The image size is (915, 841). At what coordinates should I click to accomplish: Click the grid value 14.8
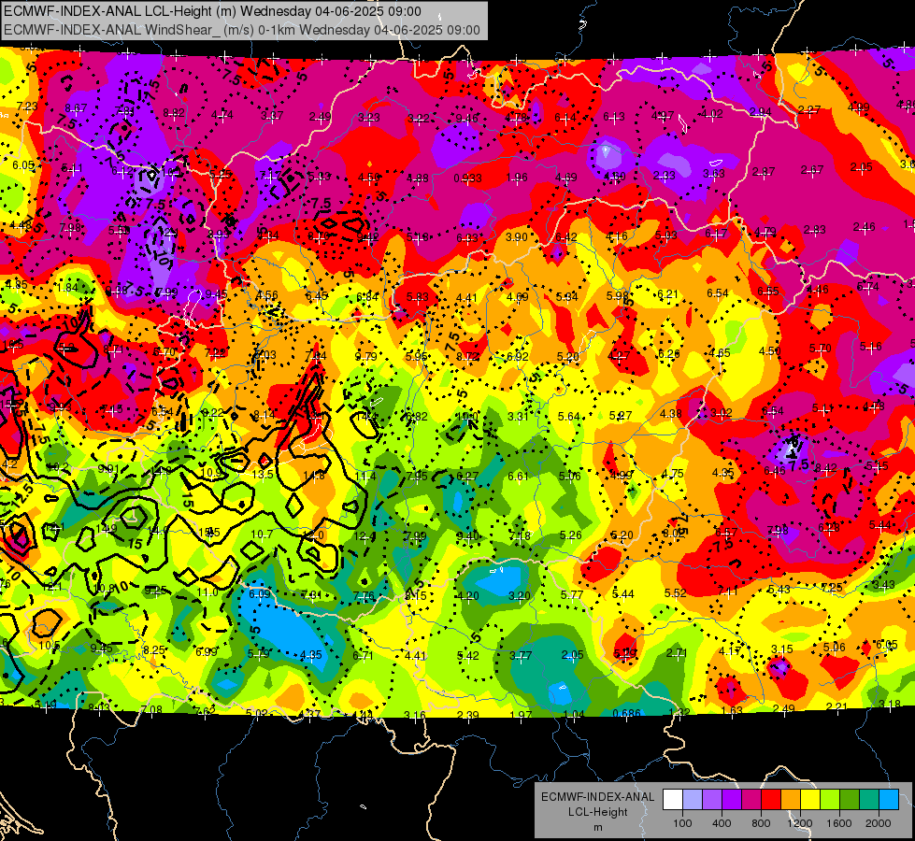[x=314, y=476]
